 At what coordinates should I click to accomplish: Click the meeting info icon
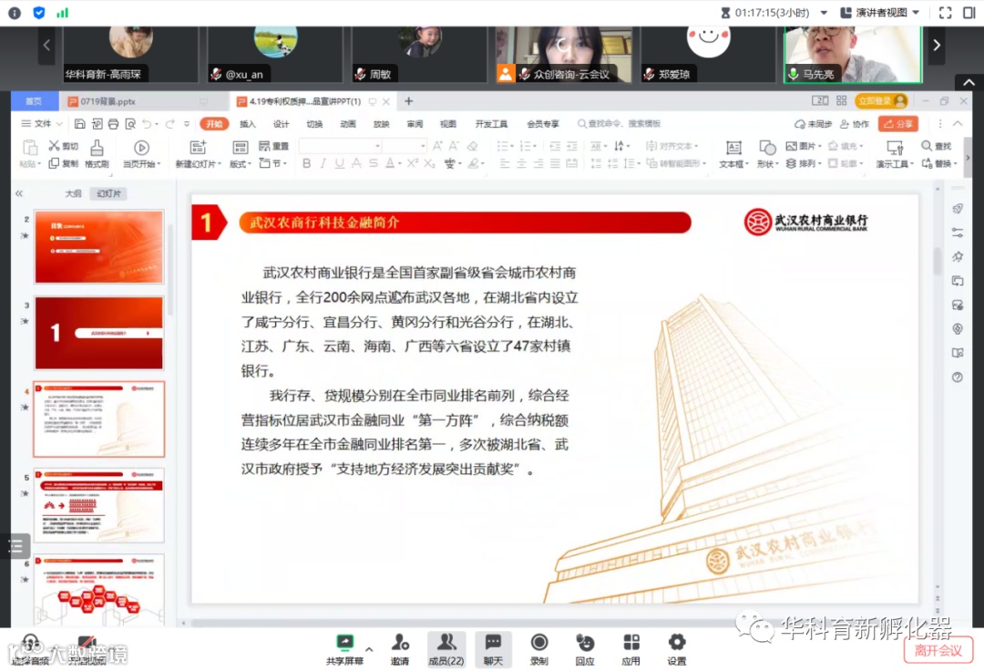15,13
